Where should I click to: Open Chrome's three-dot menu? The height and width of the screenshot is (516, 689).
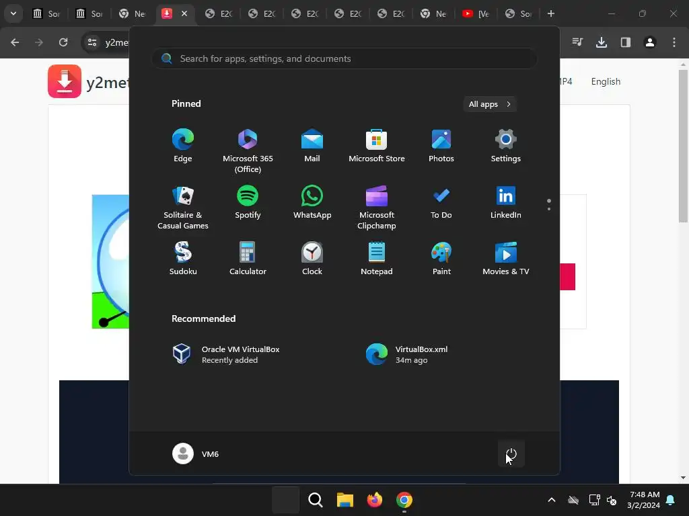[674, 42]
